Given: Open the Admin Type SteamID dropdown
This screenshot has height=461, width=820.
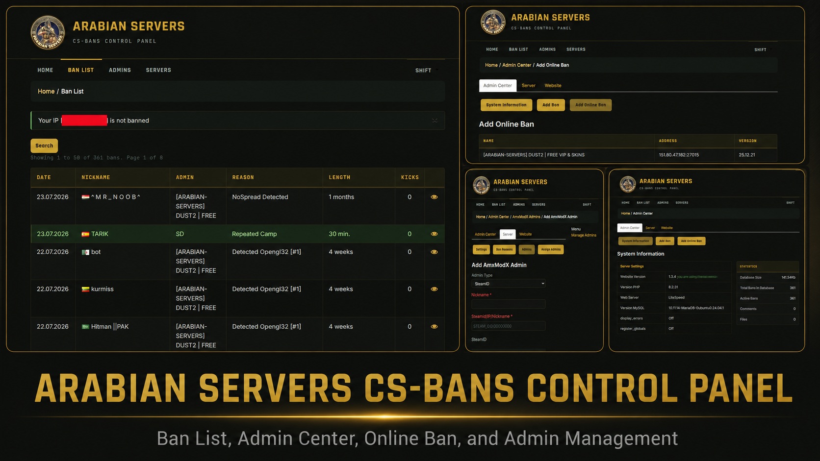Looking at the screenshot, I should [509, 284].
